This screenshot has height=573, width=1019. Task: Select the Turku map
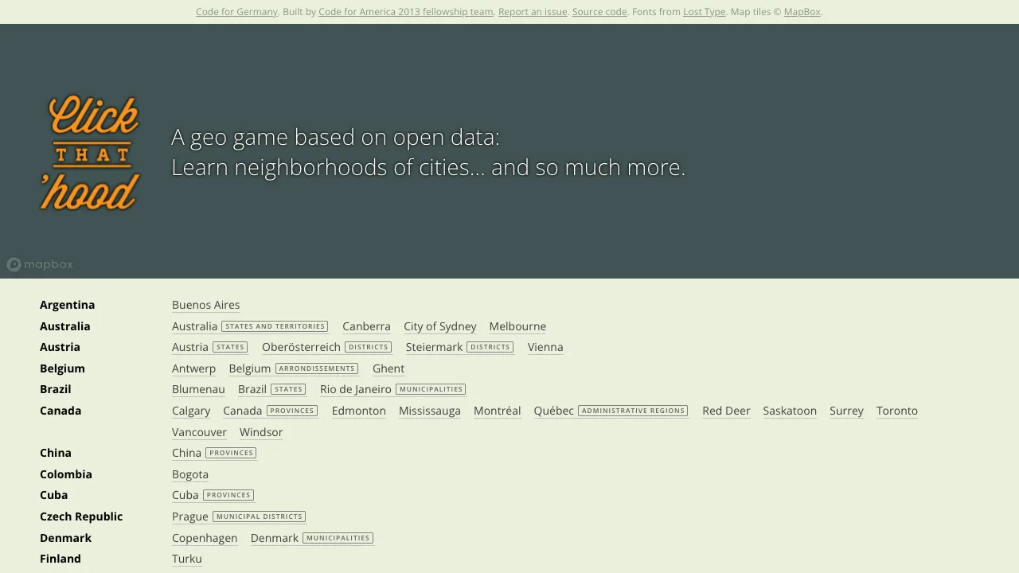pos(187,559)
